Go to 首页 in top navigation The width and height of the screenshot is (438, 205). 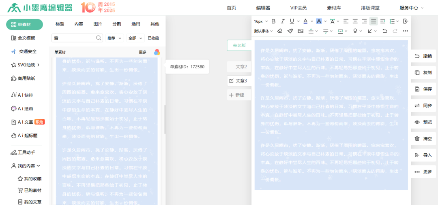coord(231,8)
